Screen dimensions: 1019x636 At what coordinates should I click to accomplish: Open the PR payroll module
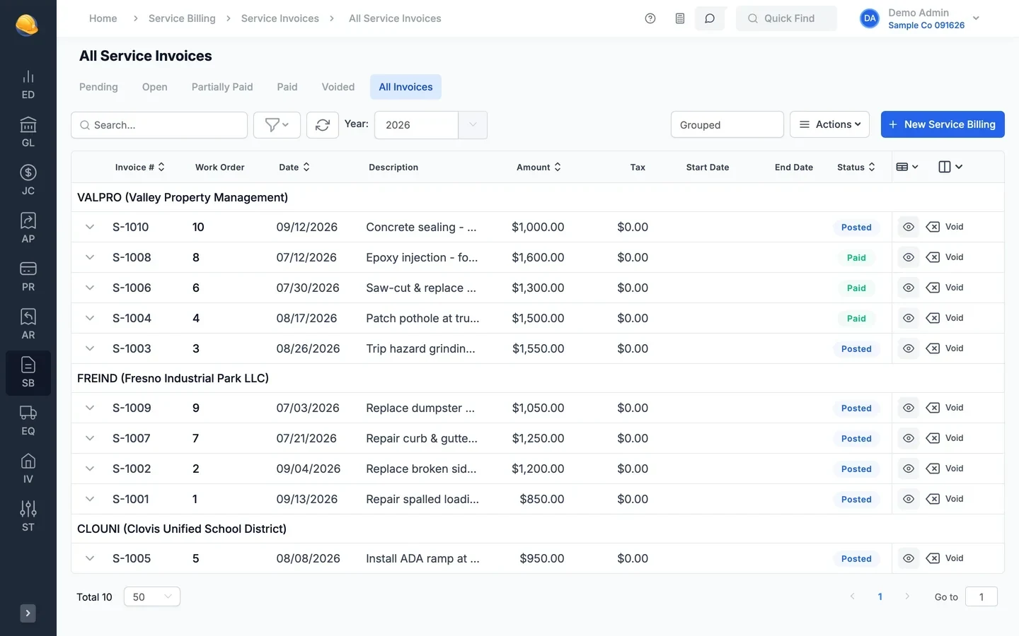pos(28,277)
